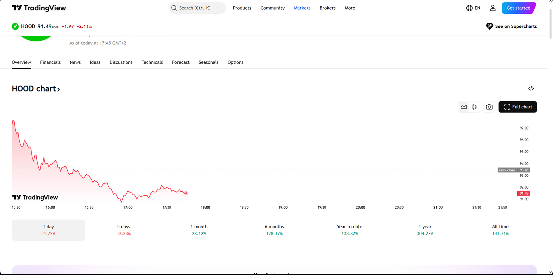
Task: Switch to the Financials tab
Action: [50, 62]
